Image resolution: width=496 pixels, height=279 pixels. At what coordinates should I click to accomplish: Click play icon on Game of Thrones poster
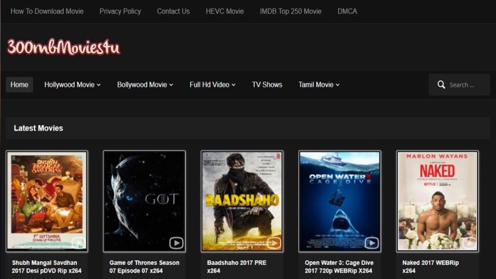point(176,243)
